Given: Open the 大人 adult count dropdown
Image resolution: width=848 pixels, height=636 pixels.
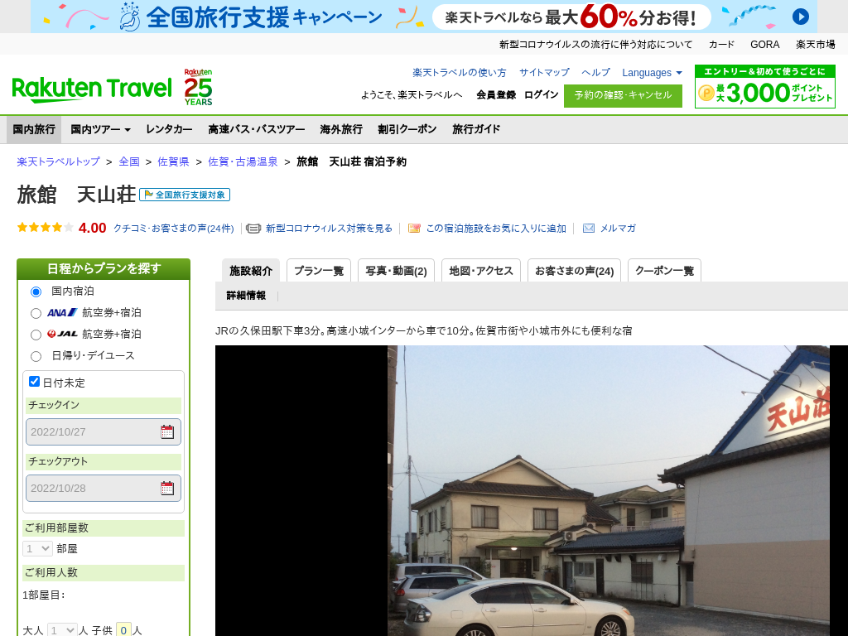Looking at the screenshot, I should pyautogui.click(x=62, y=630).
